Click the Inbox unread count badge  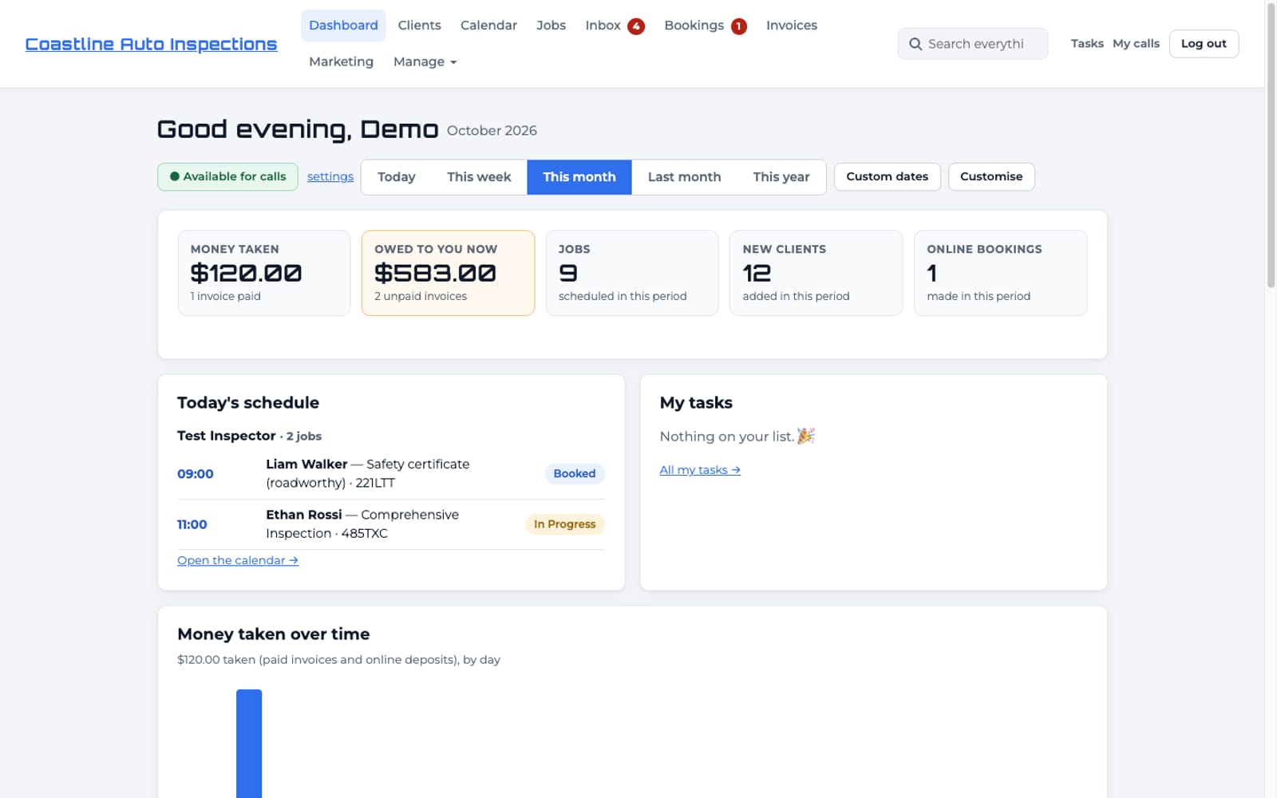coord(636,26)
